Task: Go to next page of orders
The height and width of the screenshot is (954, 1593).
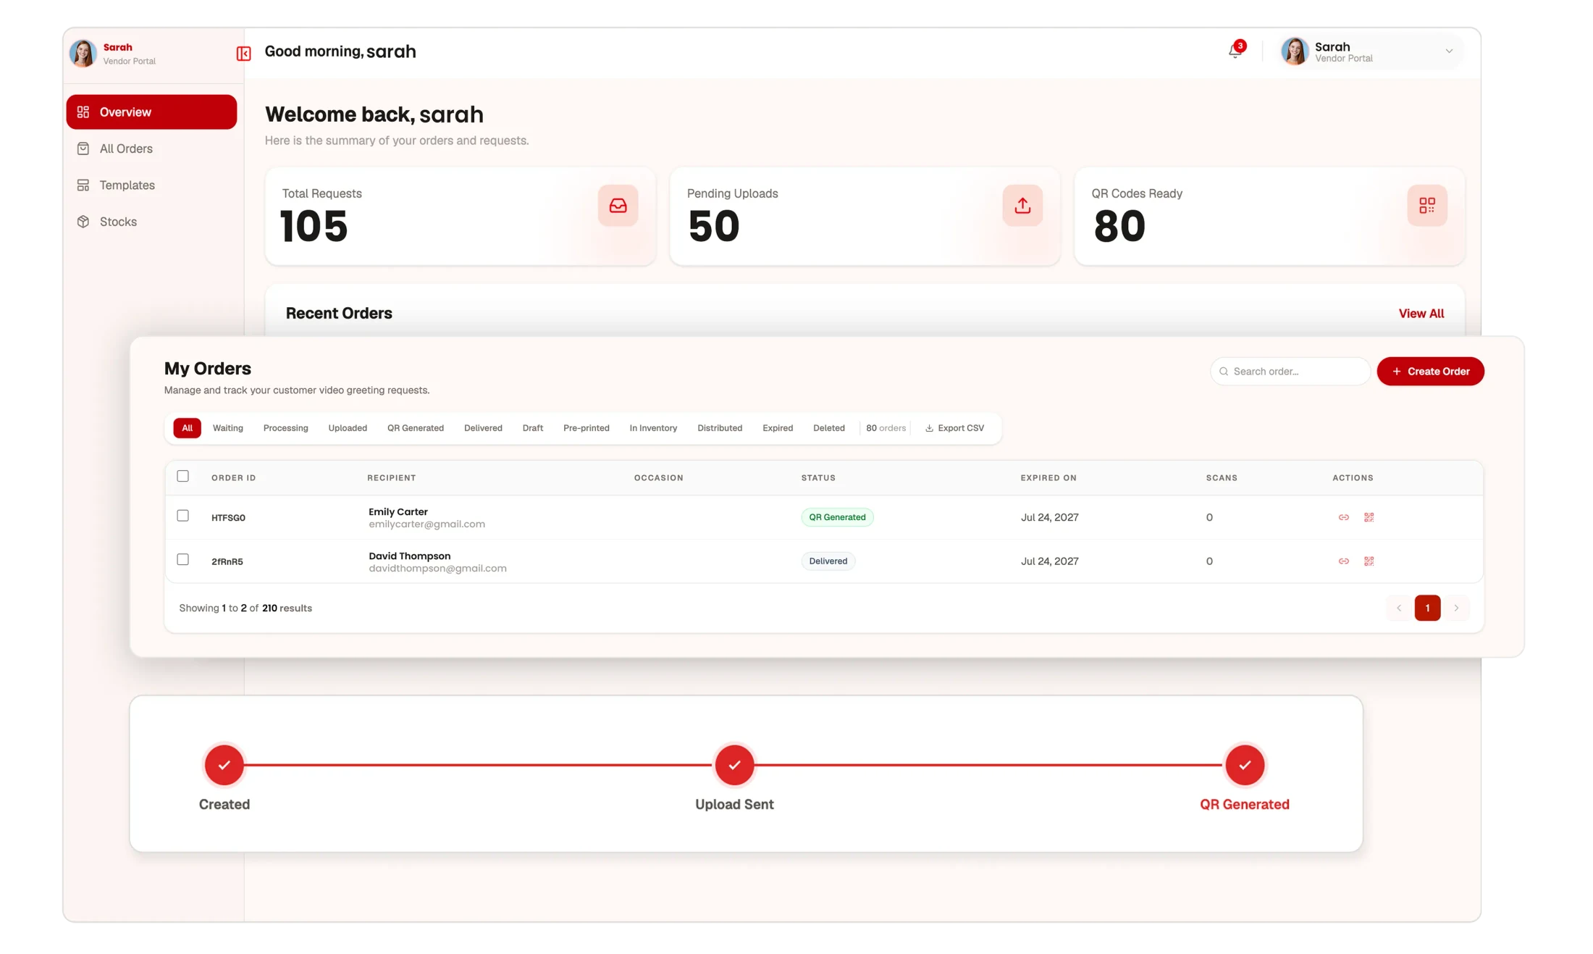Action: click(1456, 608)
